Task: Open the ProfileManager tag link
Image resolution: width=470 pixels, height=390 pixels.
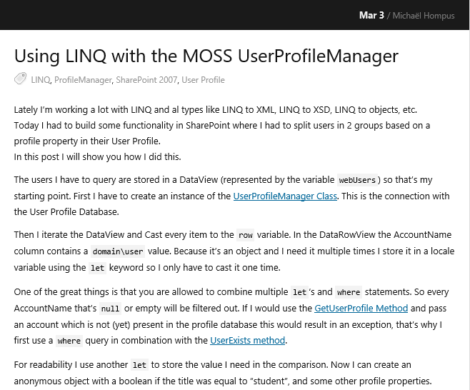Action: (x=84, y=80)
